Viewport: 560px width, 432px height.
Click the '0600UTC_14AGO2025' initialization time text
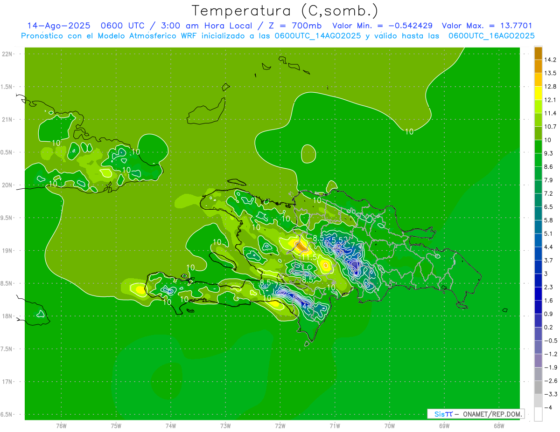[x=317, y=36]
